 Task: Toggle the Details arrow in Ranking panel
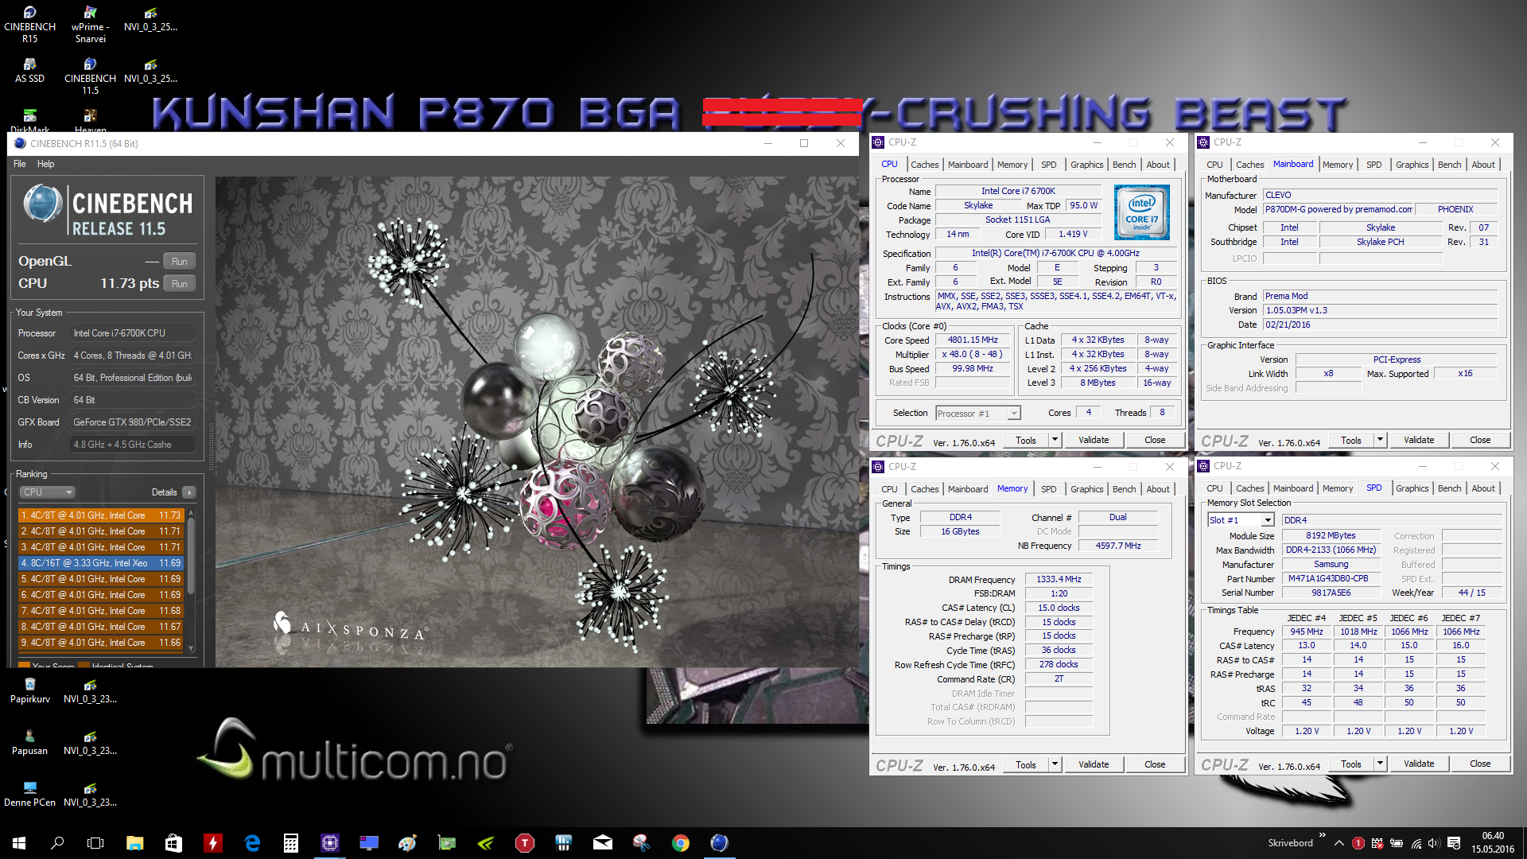coord(188,492)
